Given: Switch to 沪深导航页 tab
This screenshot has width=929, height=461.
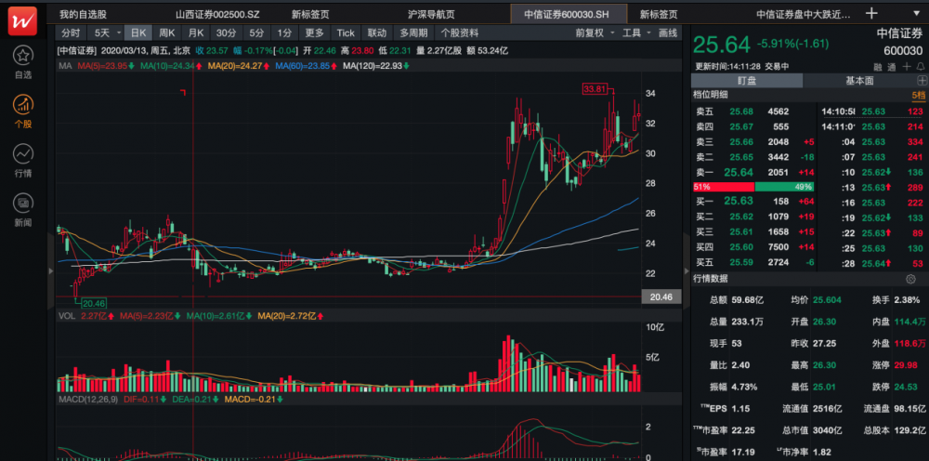Looking at the screenshot, I should tap(429, 14).
